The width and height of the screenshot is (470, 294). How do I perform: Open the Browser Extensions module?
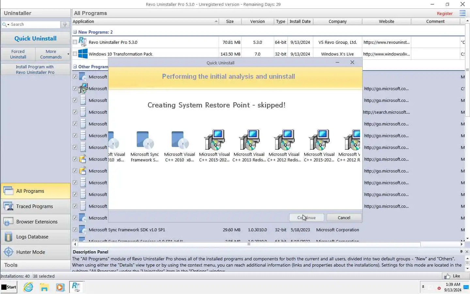tap(35, 221)
